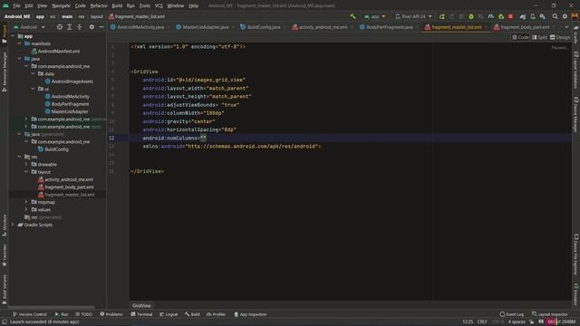Open the Resource Manager sidebar tab
Viewport: 580px width, 326px height.
(5, 72)
